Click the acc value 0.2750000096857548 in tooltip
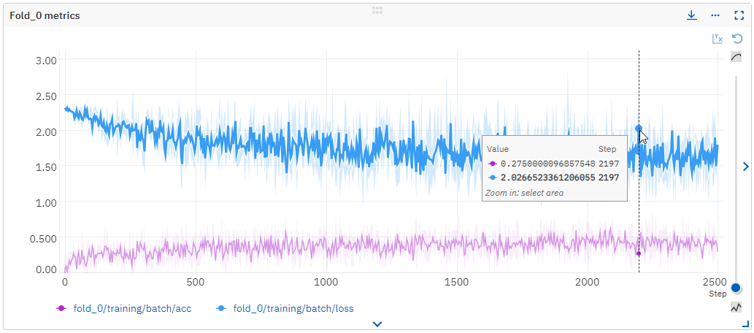This screenshot has height=333, width=754. pyautogui.click(x=548, y=164)
